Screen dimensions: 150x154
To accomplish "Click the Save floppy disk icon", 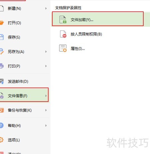I will [2, 37].
